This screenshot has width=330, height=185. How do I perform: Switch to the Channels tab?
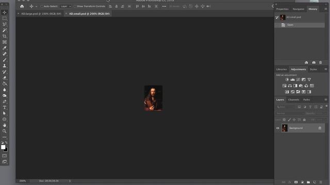[x=293, y=100]
